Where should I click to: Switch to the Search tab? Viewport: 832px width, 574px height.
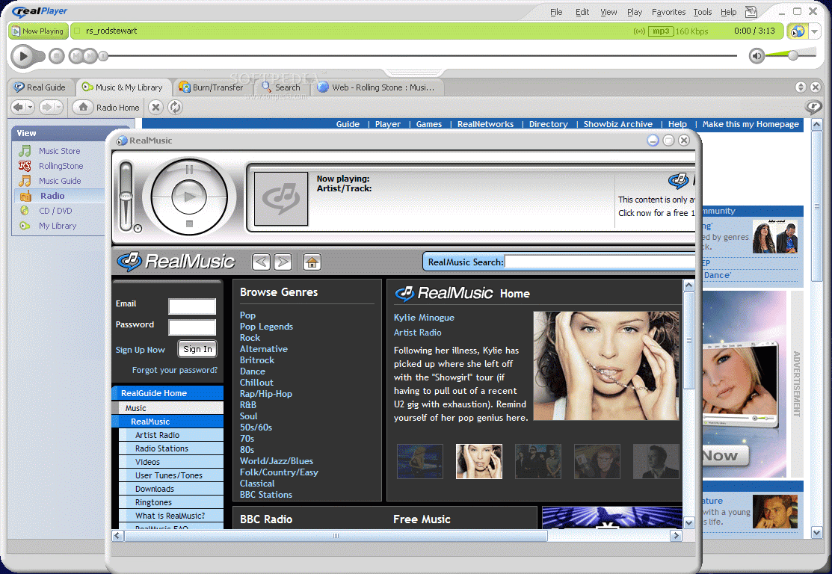point(281,87)
